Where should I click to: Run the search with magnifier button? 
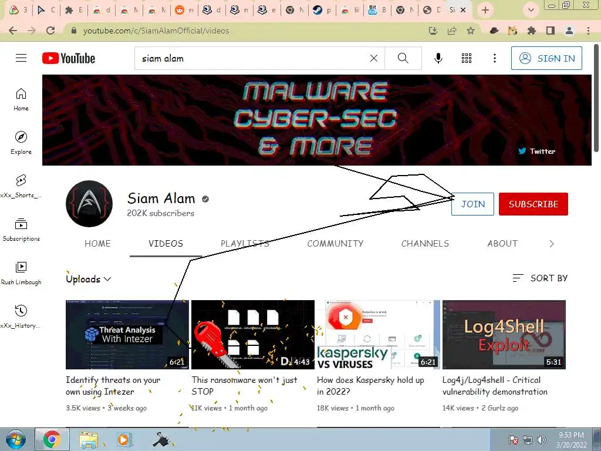pos(403,58)
